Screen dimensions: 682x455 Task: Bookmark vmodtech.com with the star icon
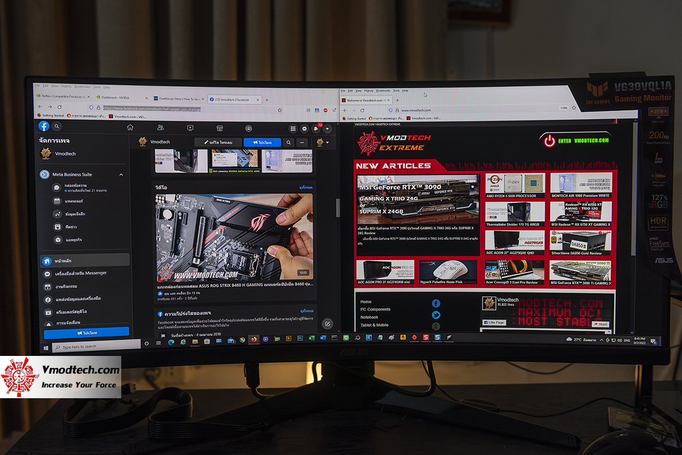[573, 107]
